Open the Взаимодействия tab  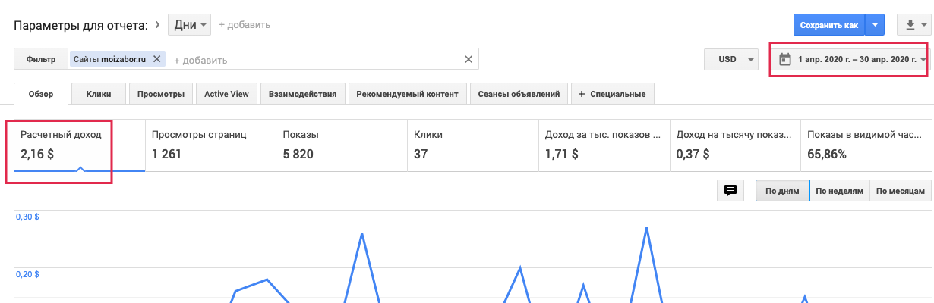coord(304,94)
